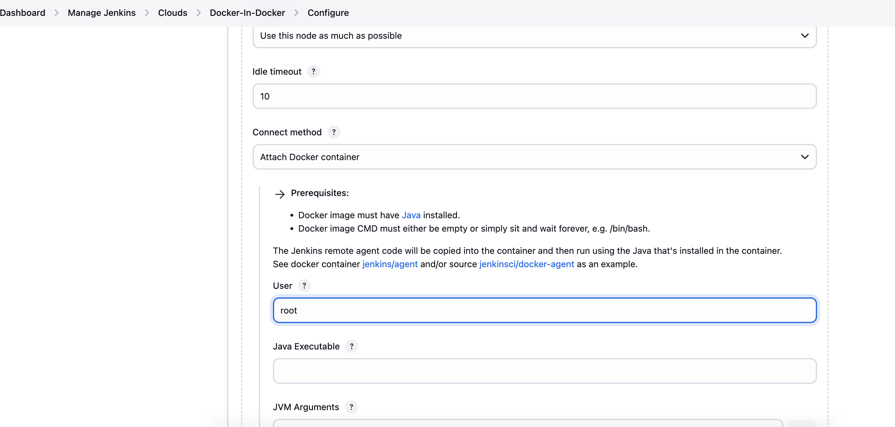Expand the 'Use this node as much as possible' dropdown
Image resolution: width=895 pixels, height=427 pixels.
534,36
